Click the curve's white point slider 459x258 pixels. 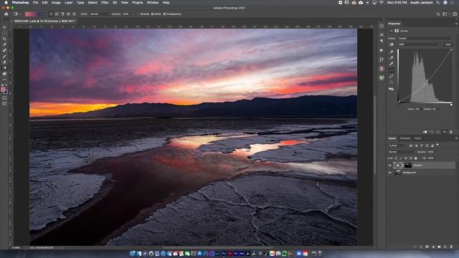pos(451,105)
